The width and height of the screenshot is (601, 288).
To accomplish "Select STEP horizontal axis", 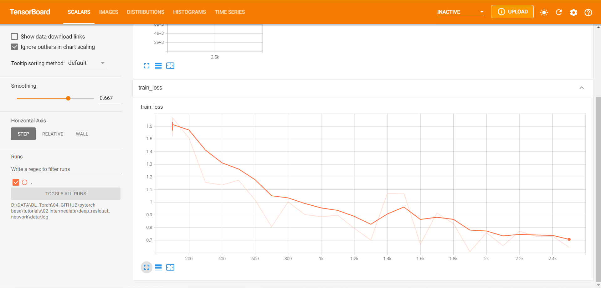I will (x=23, y=134).
